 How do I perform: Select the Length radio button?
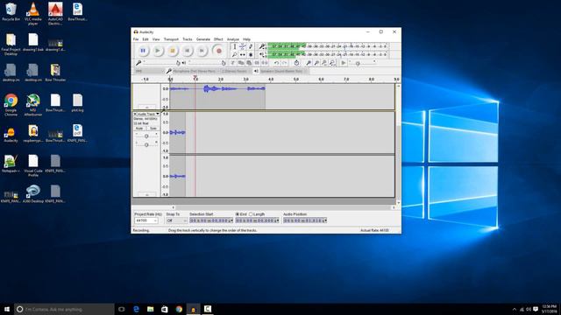[x=251, y=214]
